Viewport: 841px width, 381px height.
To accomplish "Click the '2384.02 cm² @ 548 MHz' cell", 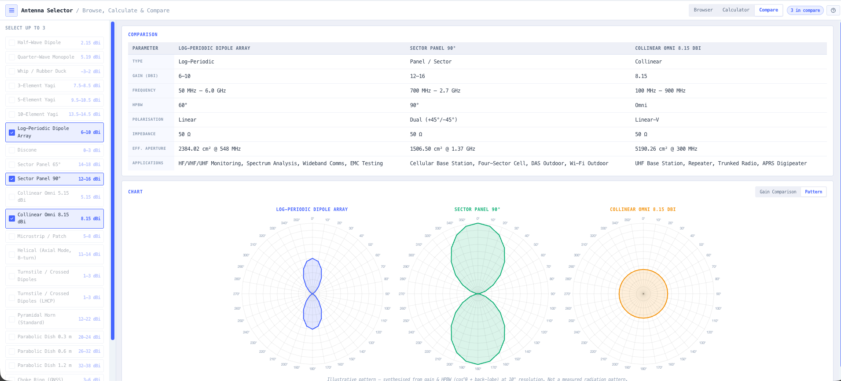I will (209, 149).
